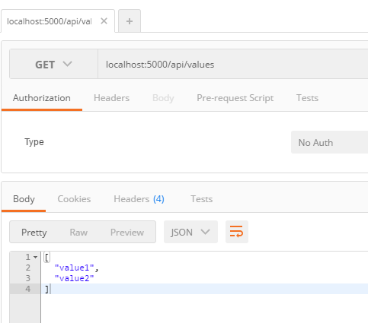The width and height of the screenshot is (368, 323).
Task: Click the request URL input field
Action: [x=233, y=65]
